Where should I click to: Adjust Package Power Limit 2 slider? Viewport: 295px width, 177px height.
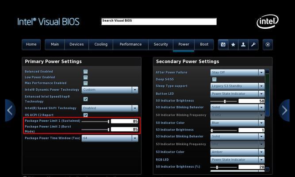tap(96, 130)
